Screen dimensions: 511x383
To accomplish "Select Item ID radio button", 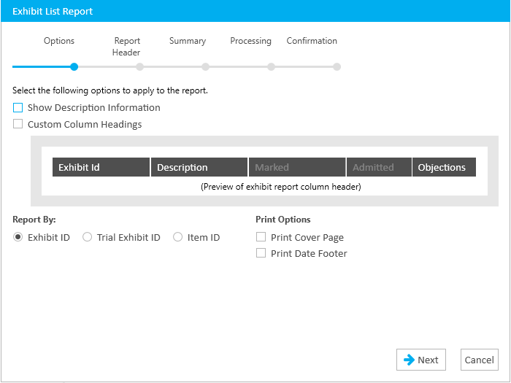I will [x=178, y=237].
